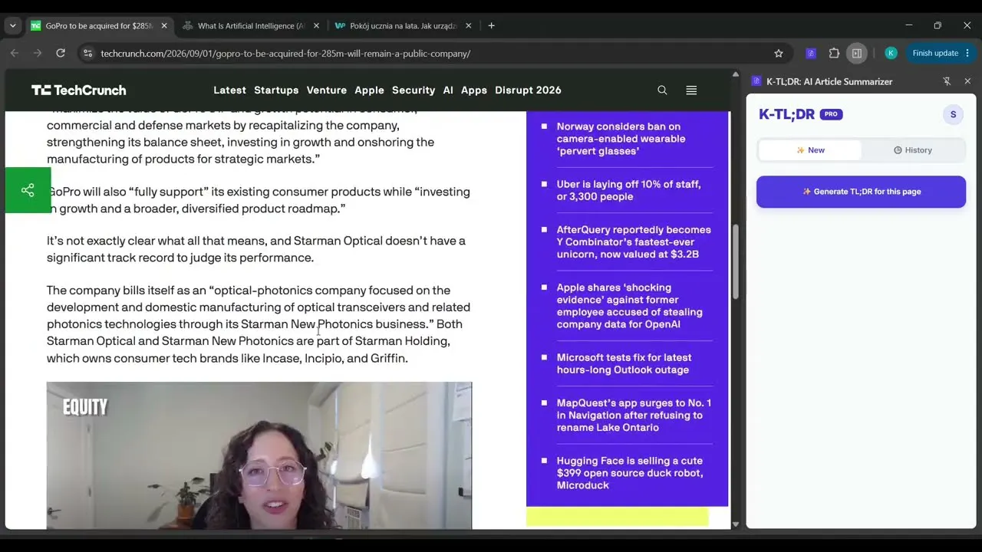Open Apple shares 'shocking evidence' story

click(x=629, y=306)
